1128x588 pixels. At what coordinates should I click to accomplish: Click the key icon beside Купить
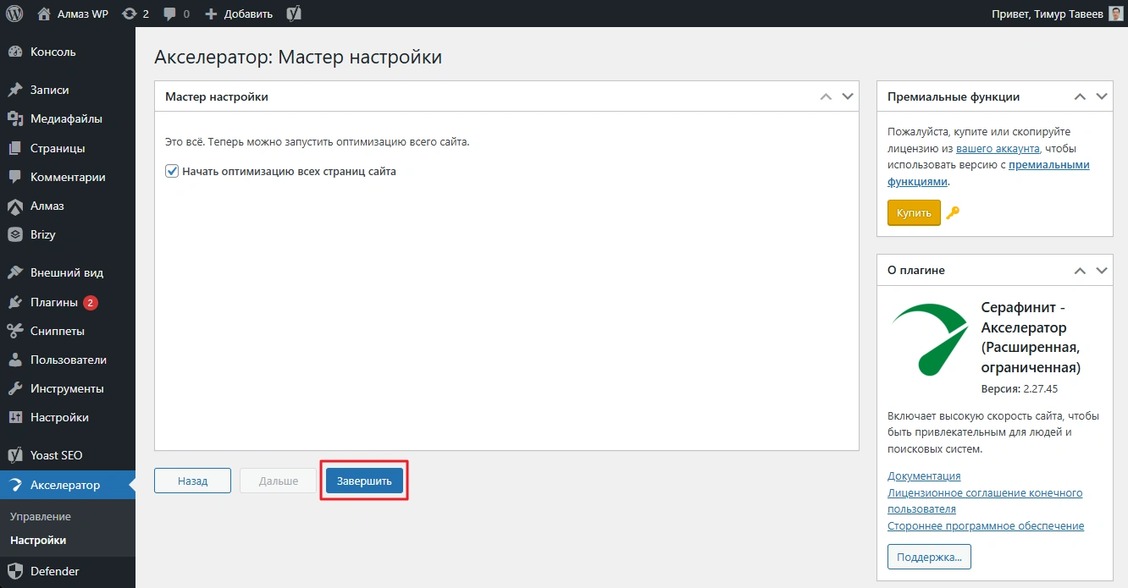tap(953, 213)
